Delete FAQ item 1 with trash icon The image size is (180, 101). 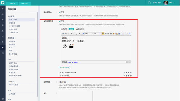point(131,72)
